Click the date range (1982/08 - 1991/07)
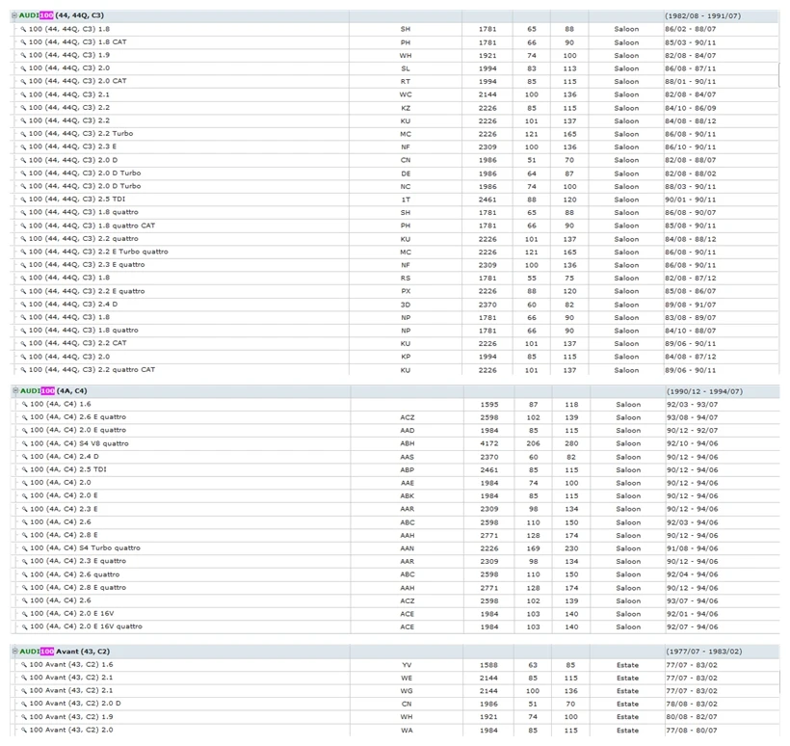Image resolution: width=790 pixels, height=746 pixels. coord(703,15)
